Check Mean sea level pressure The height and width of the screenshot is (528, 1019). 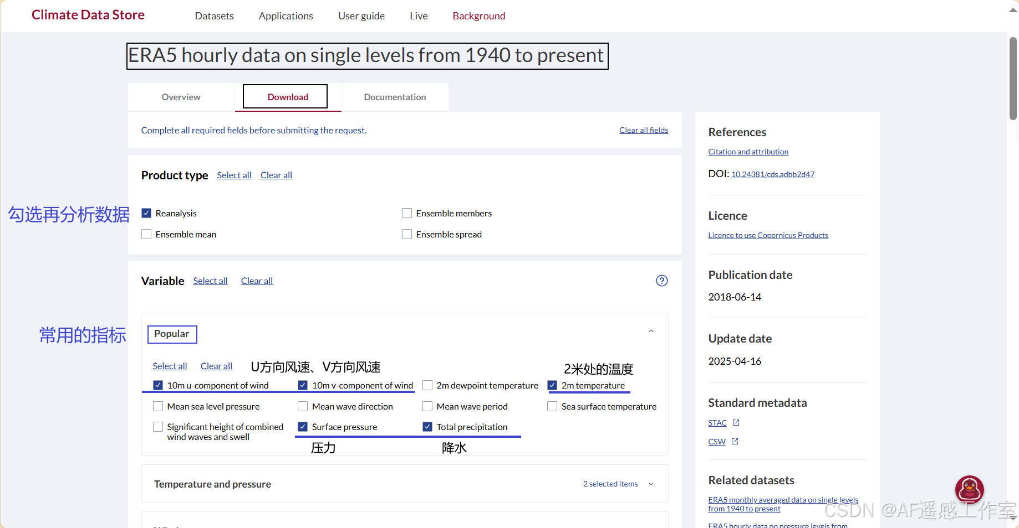click(158, 406)
